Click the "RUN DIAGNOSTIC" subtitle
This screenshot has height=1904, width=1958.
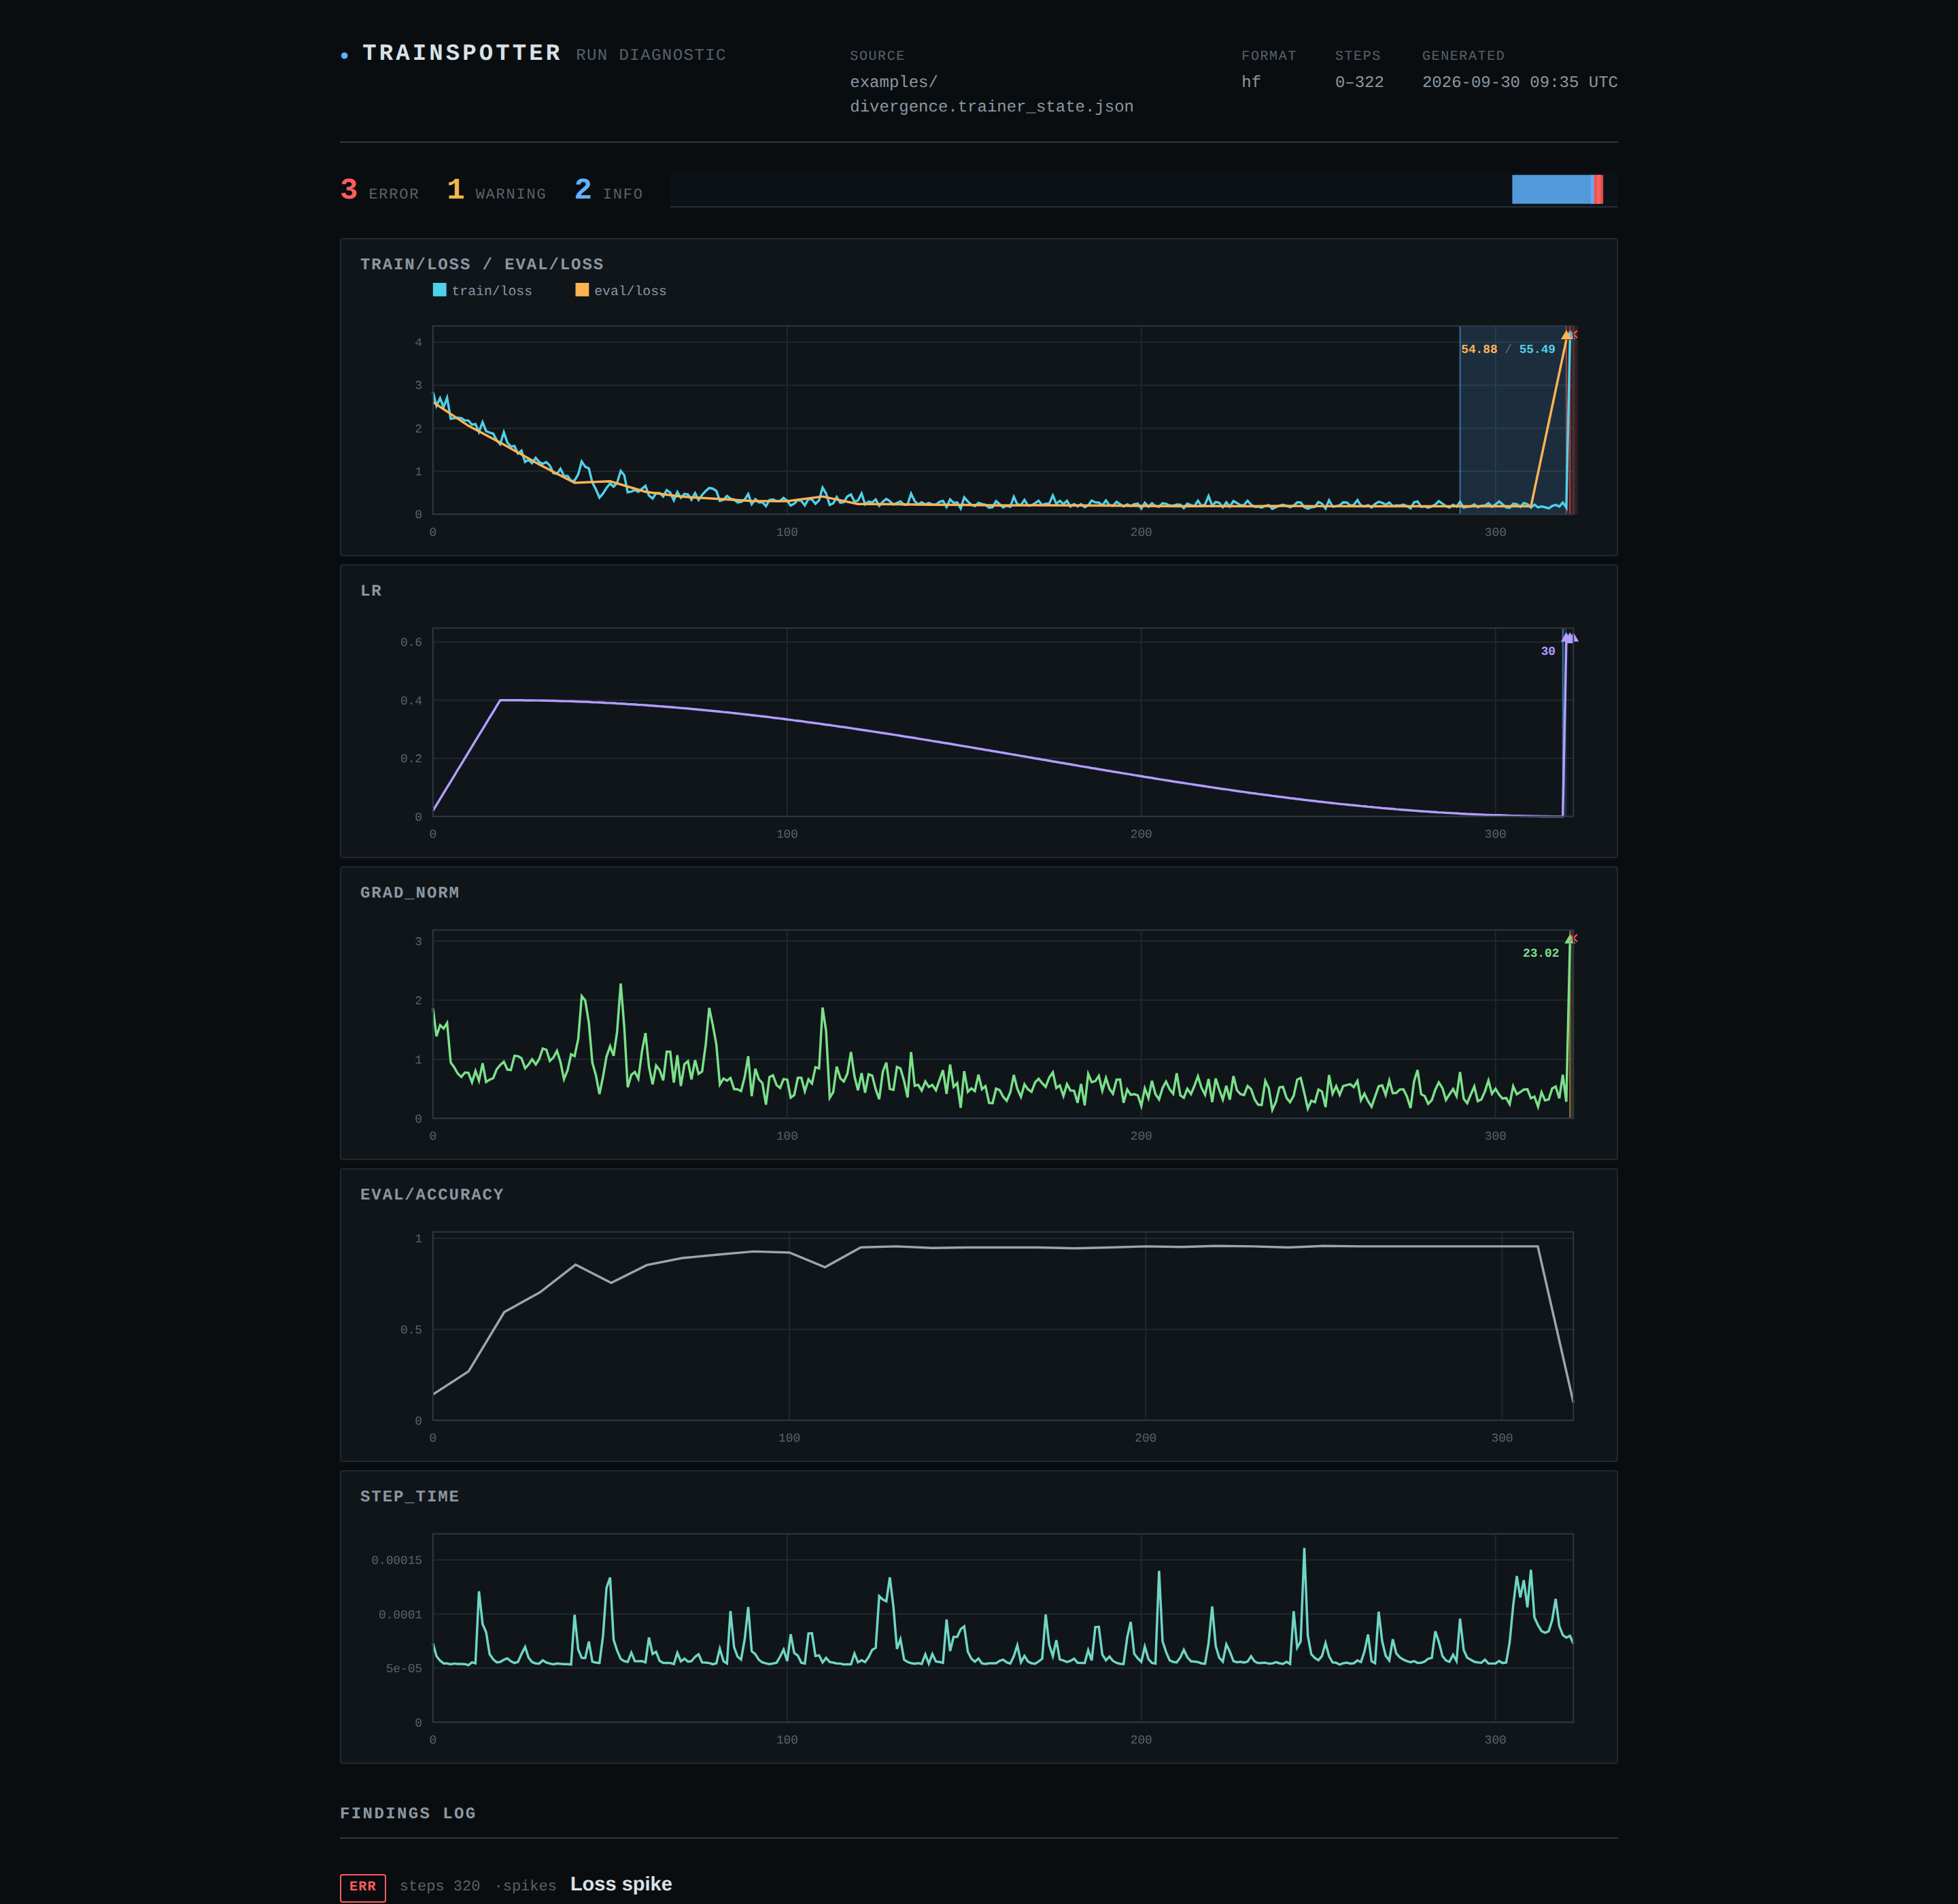coord(651,55)
